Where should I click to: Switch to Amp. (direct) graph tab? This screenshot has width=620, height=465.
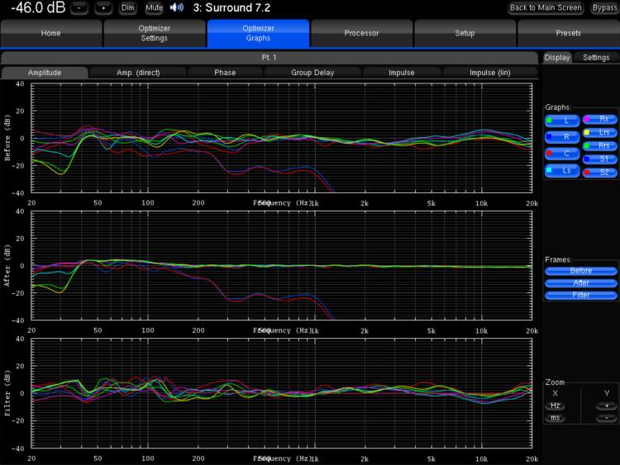[x=138, y=73]
